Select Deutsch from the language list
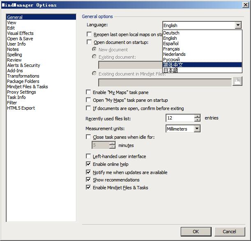The height and width of the screenshot is (241, 251). pyautogui.click(x=171, y=33)
